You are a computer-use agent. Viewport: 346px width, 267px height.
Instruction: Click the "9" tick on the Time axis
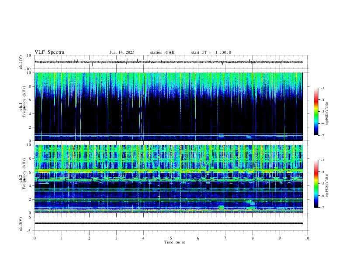point(280,238)
